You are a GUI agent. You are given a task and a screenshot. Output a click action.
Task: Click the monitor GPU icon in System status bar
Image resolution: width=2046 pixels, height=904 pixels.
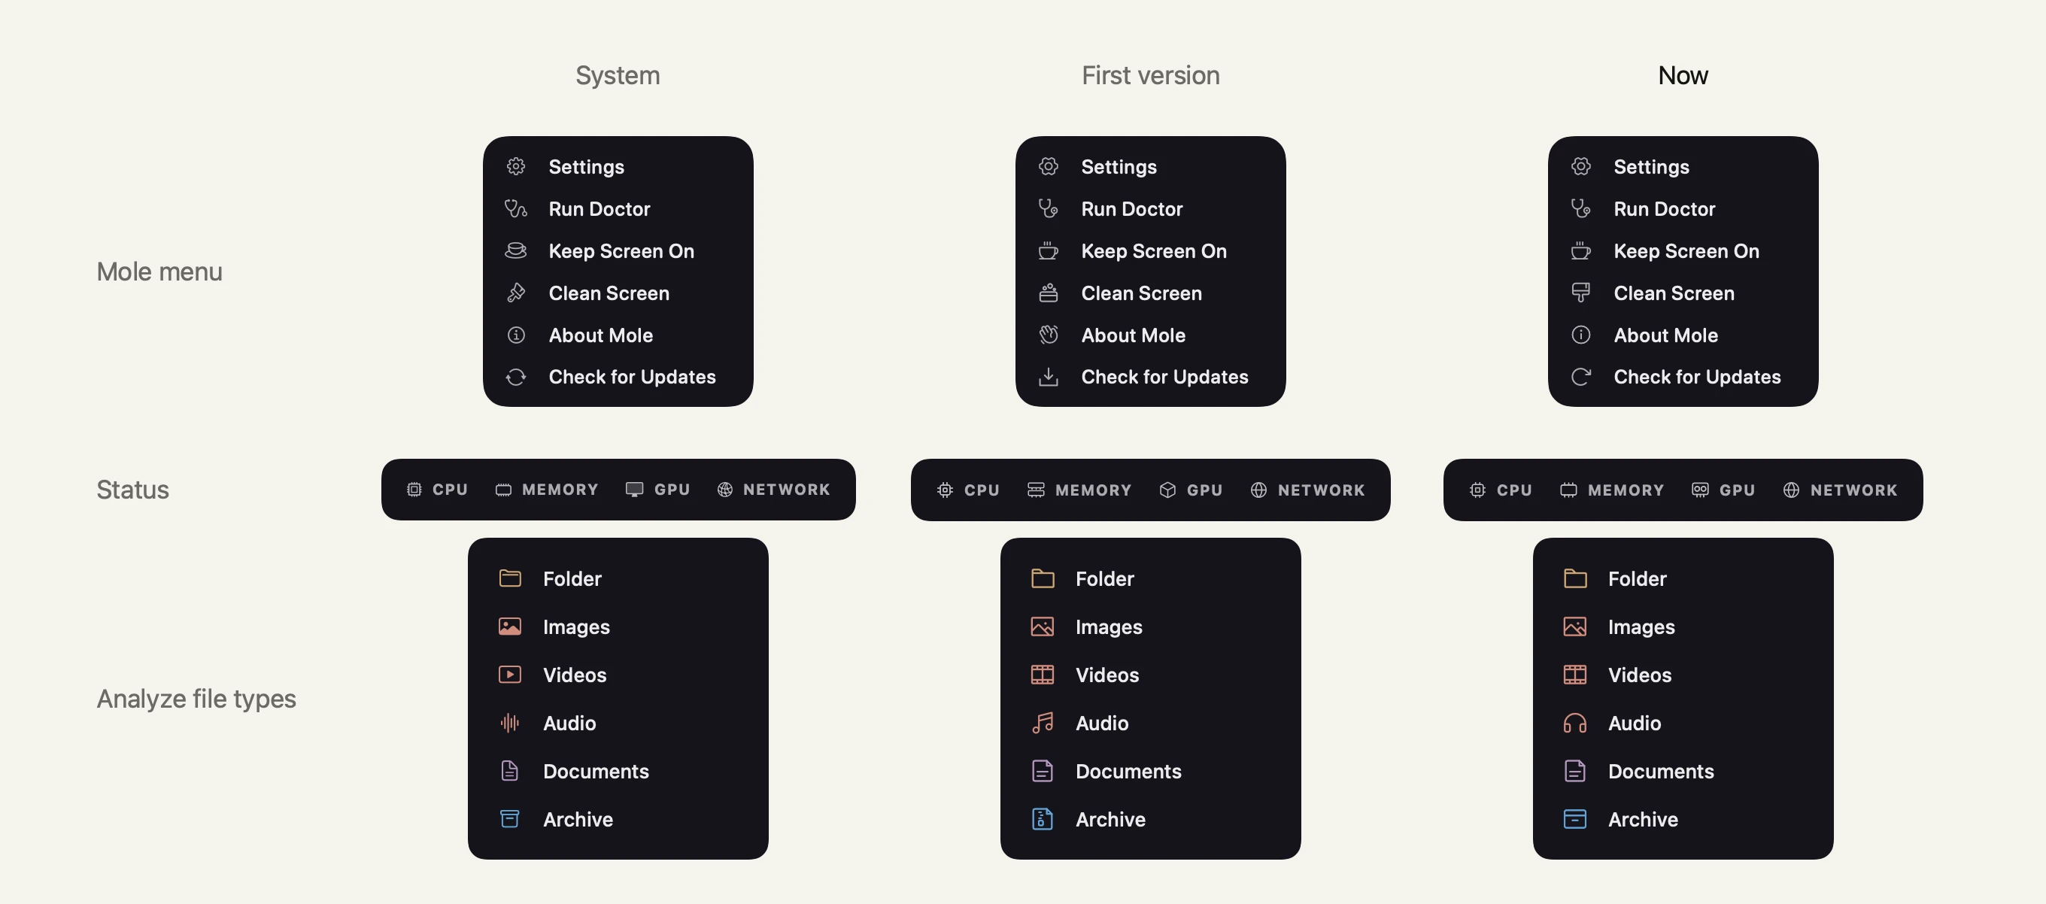[x=634, y=490]
